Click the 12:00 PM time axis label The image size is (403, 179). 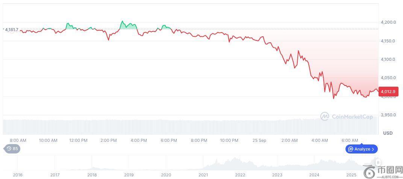coord(79,140)
